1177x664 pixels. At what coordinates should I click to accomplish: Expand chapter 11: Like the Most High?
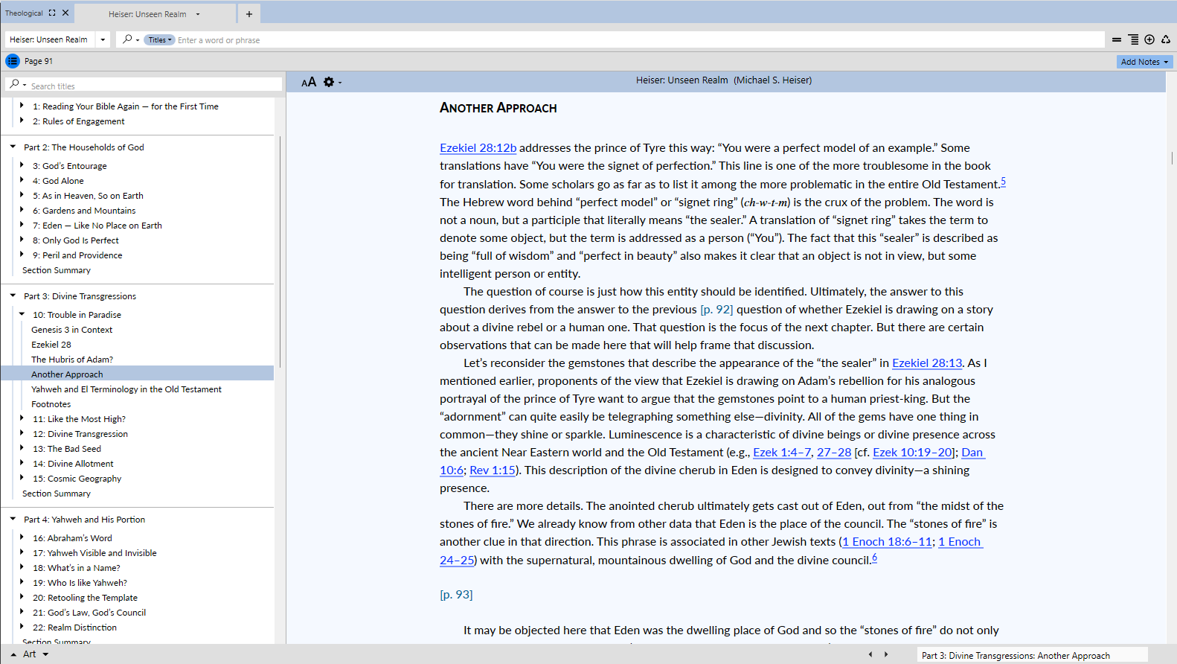click(x=22, y=419)
